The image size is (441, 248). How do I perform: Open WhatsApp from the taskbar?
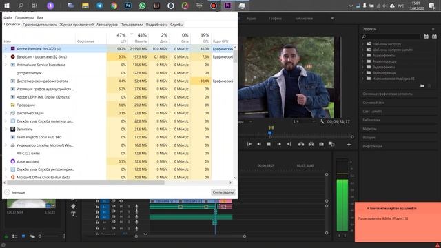tap(143, 6)
